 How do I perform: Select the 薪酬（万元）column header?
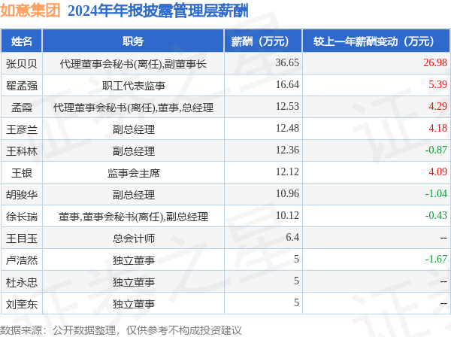(x=263, y=41)
